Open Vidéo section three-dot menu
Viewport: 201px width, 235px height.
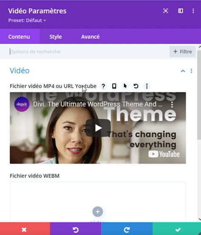click(x=192, y=71)
